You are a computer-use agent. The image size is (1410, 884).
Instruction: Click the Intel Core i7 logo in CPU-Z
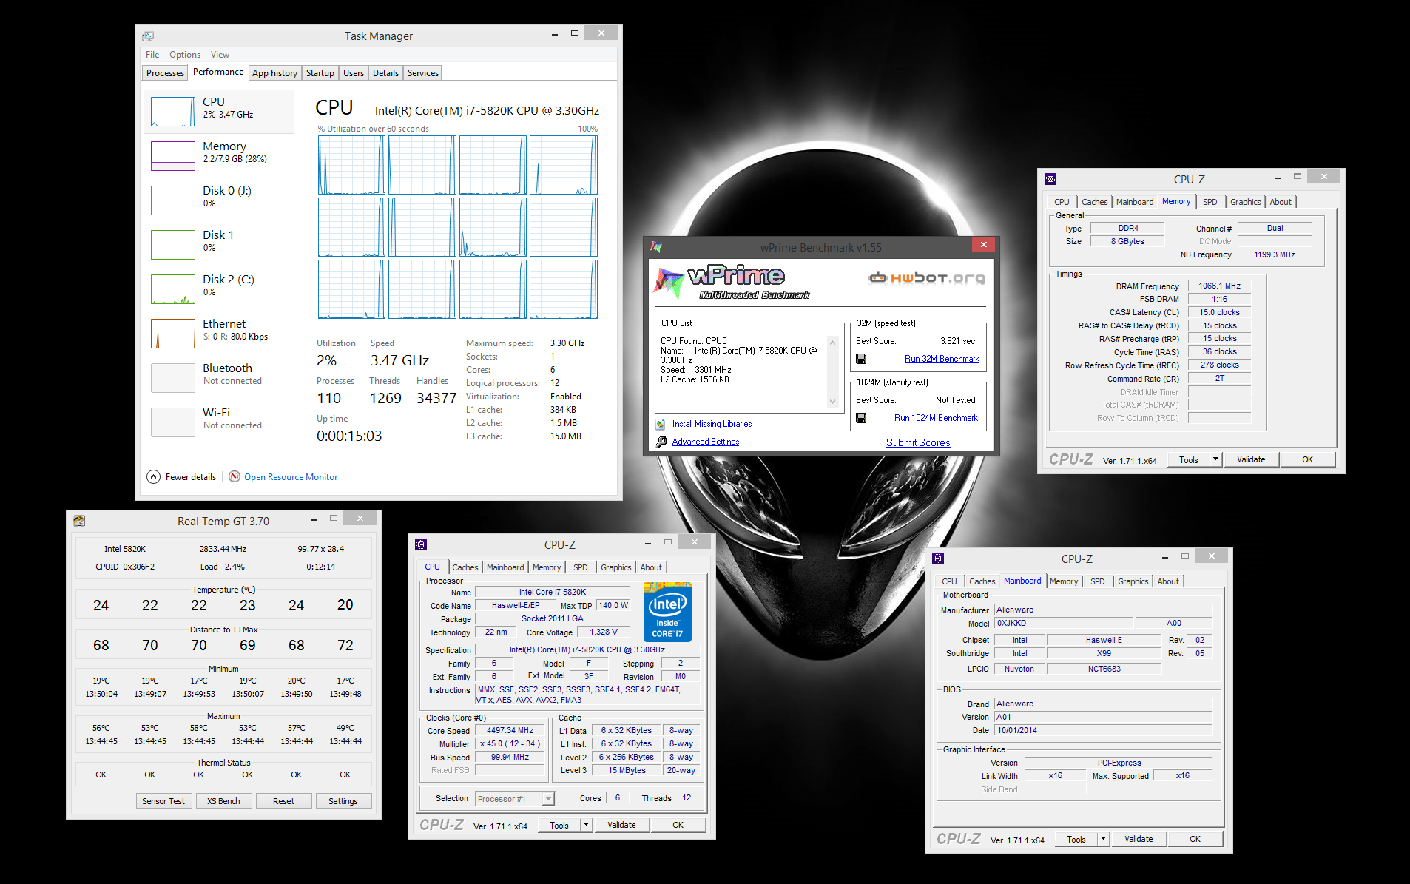(x=667, y=612)
